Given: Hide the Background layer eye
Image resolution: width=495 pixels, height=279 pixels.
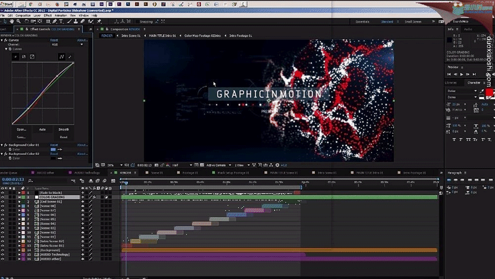Looking at the screenshot, I should click(2, 250).
